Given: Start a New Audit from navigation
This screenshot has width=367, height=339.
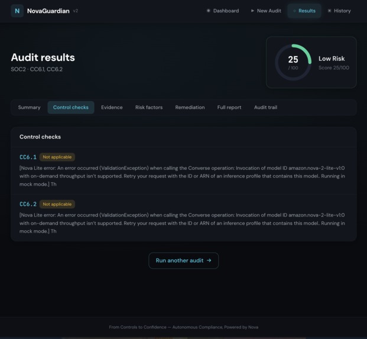Looking at the screenshot, I should [266, 11].
